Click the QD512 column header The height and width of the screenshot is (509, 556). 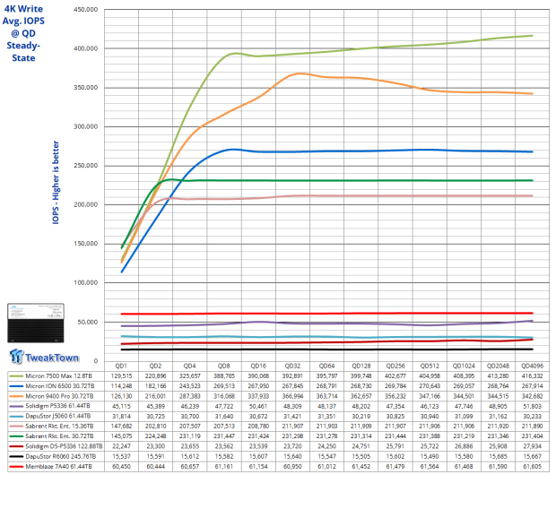click(x=430, y=366)
